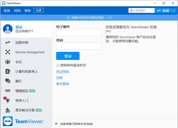
Task: Click the green connection status dot
Action: point(56,124)
